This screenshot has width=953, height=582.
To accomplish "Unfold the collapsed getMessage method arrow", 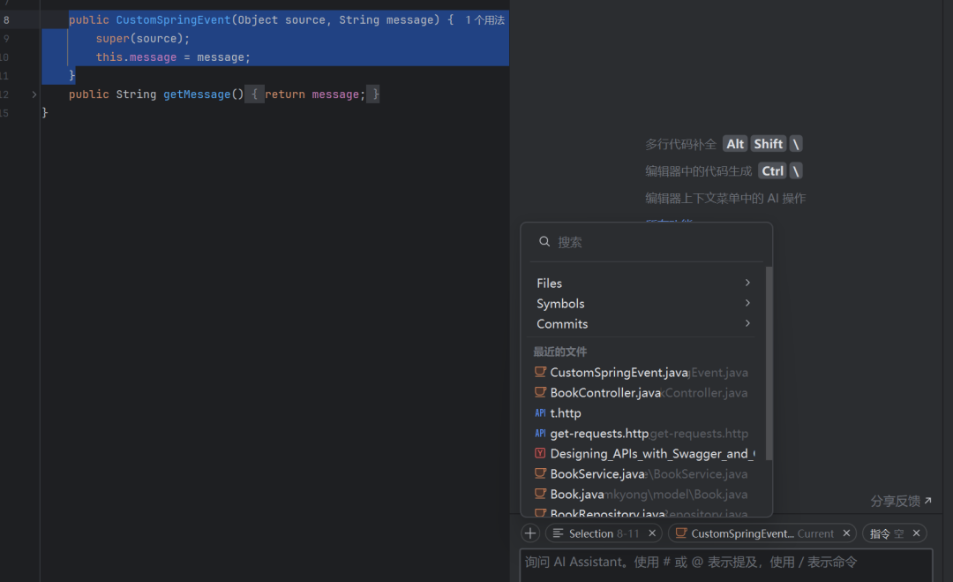I will pyautogui.click(x=34, y=94).
